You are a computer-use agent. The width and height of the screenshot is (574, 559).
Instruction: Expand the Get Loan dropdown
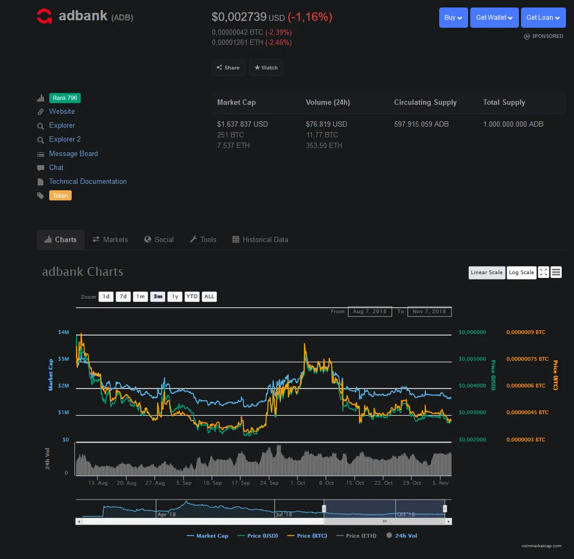tap(544, 18)
